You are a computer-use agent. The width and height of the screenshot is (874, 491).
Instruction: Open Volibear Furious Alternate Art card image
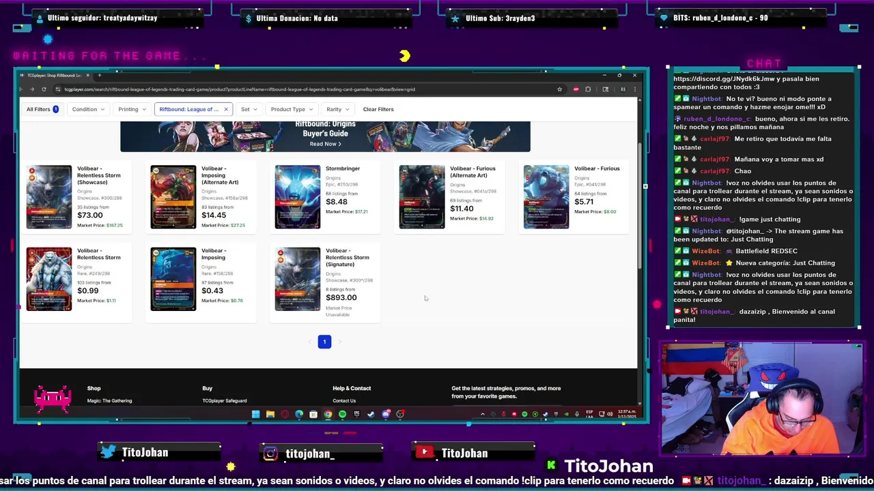(x=421, y=196)
